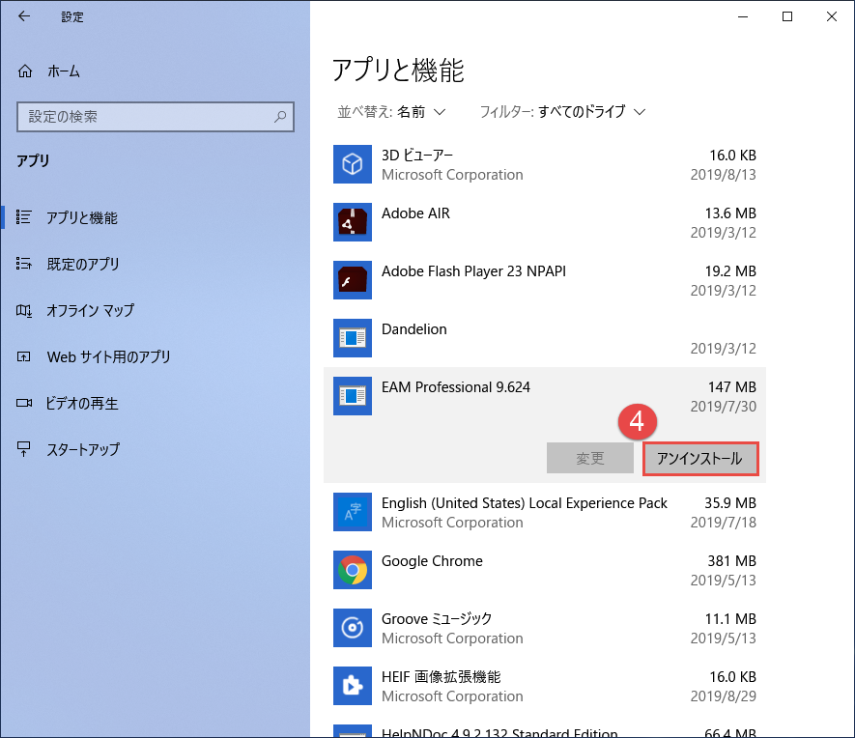Select the Groove ミュージック entry
The image size is (855, 738).
[545, 628]
